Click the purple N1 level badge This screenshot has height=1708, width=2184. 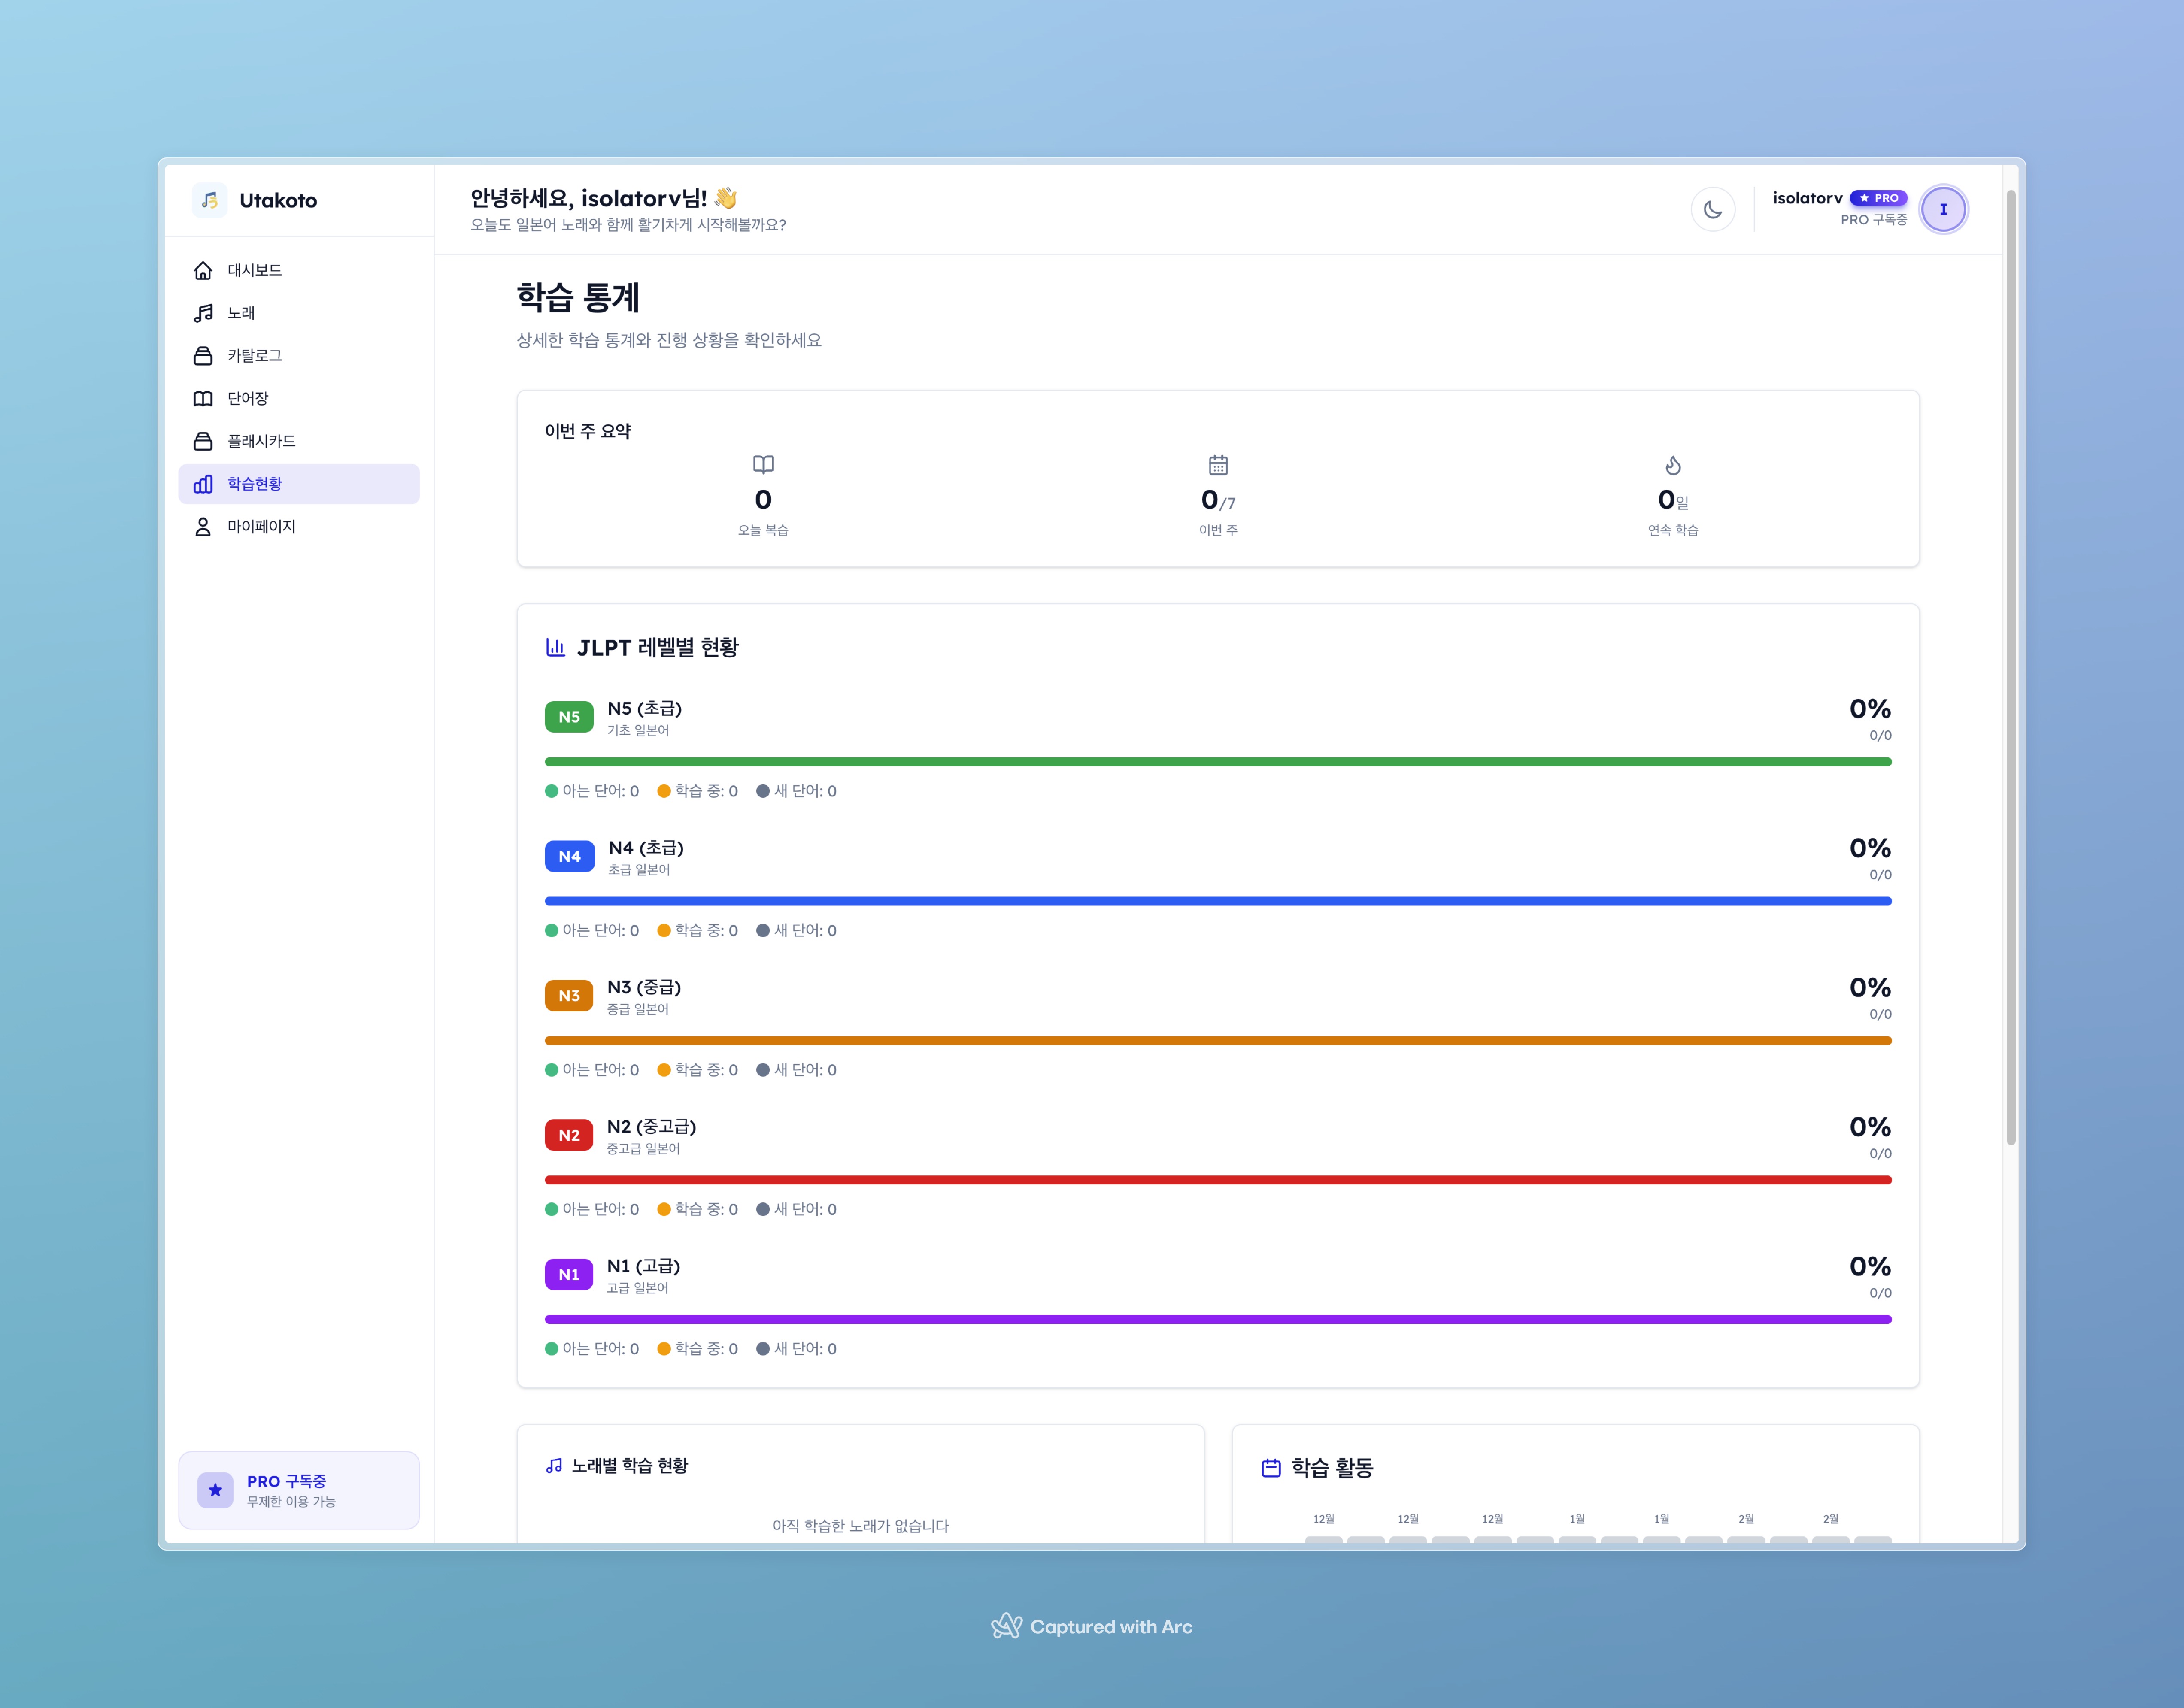coord(569,1274)
